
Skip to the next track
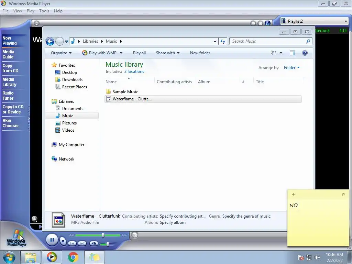(x=82, y=243)
